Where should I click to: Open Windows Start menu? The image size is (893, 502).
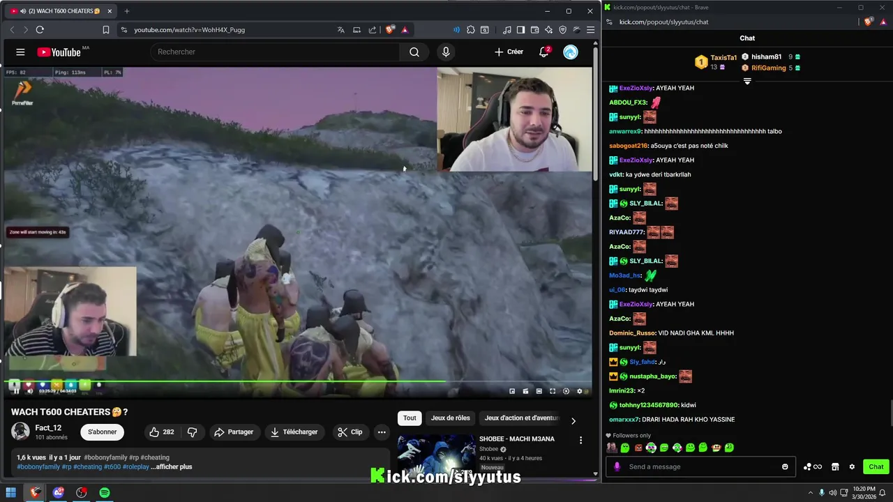tap(11, 492)
